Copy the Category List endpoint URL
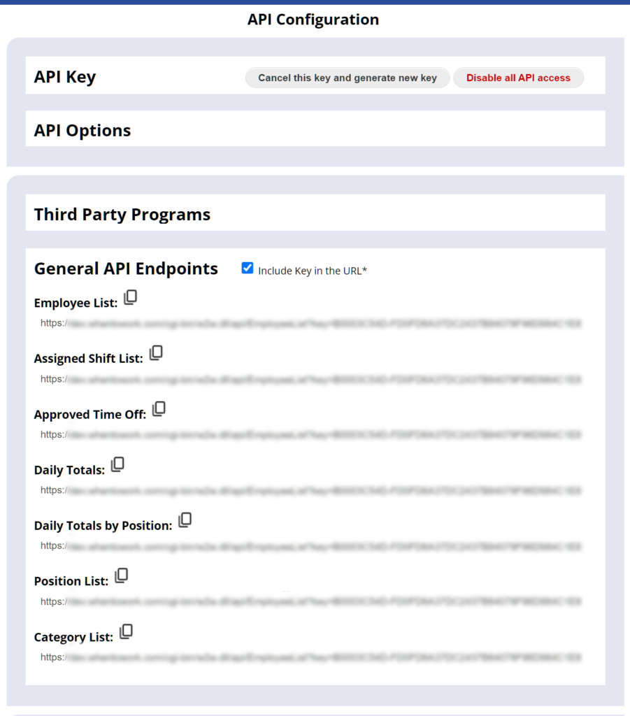 coord(126,631)
